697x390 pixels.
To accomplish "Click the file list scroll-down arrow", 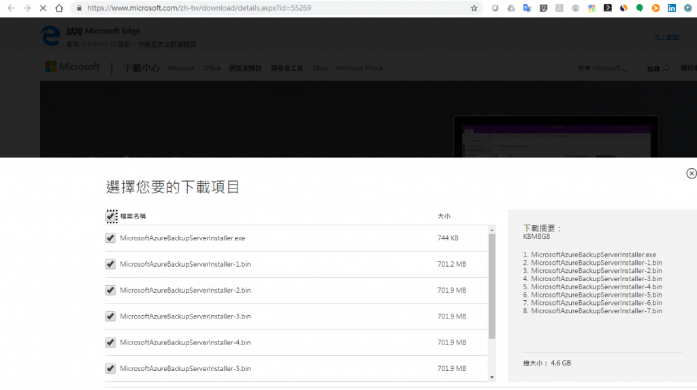I will 491,378.
